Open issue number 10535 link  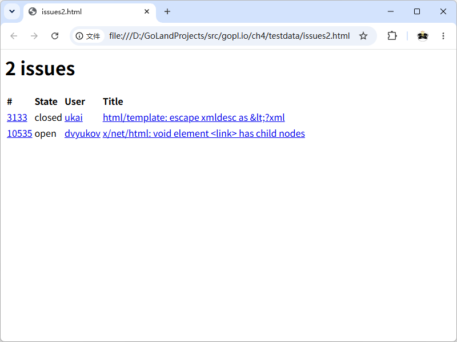19,133
